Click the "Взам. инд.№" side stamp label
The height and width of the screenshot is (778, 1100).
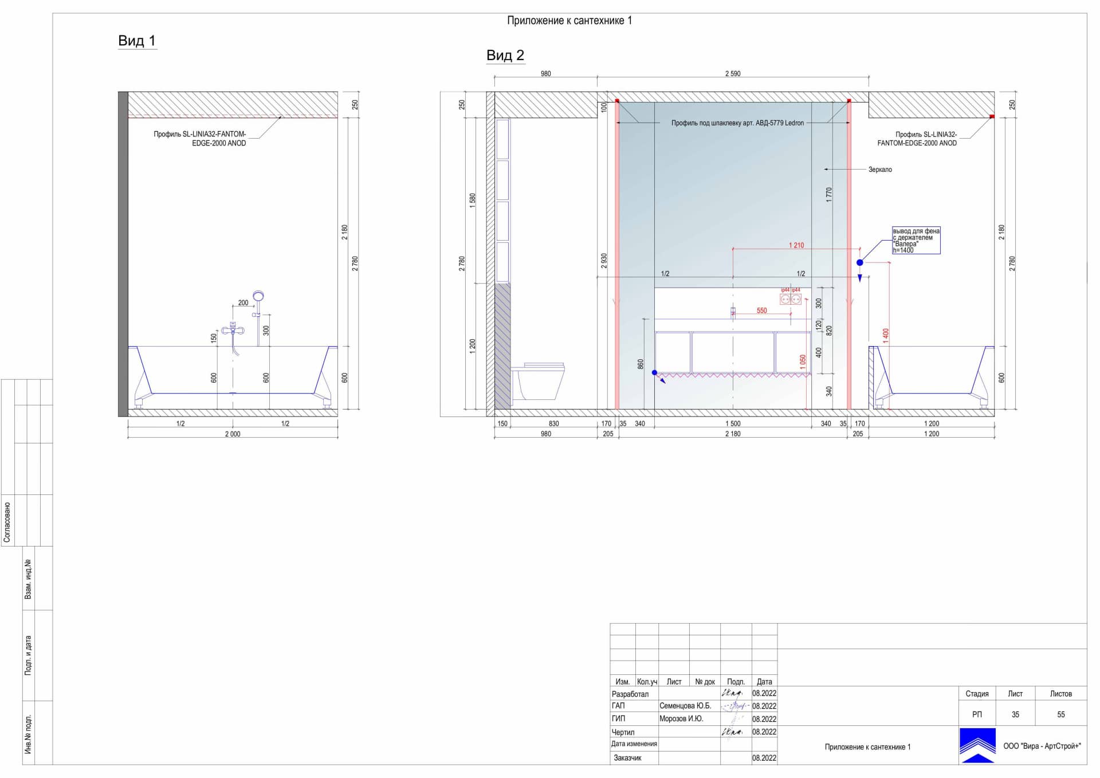28,579
